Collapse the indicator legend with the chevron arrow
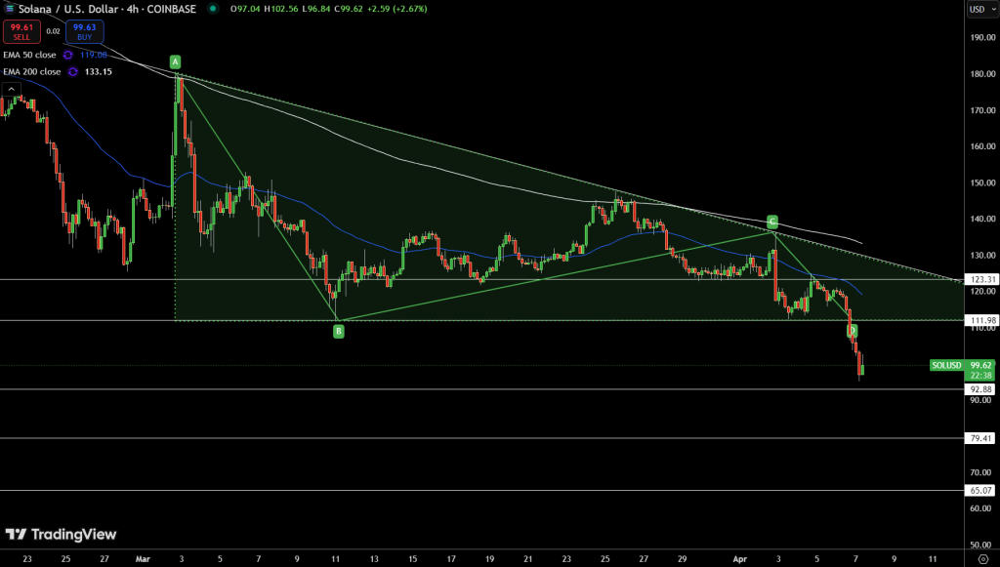 coord(11,88)
